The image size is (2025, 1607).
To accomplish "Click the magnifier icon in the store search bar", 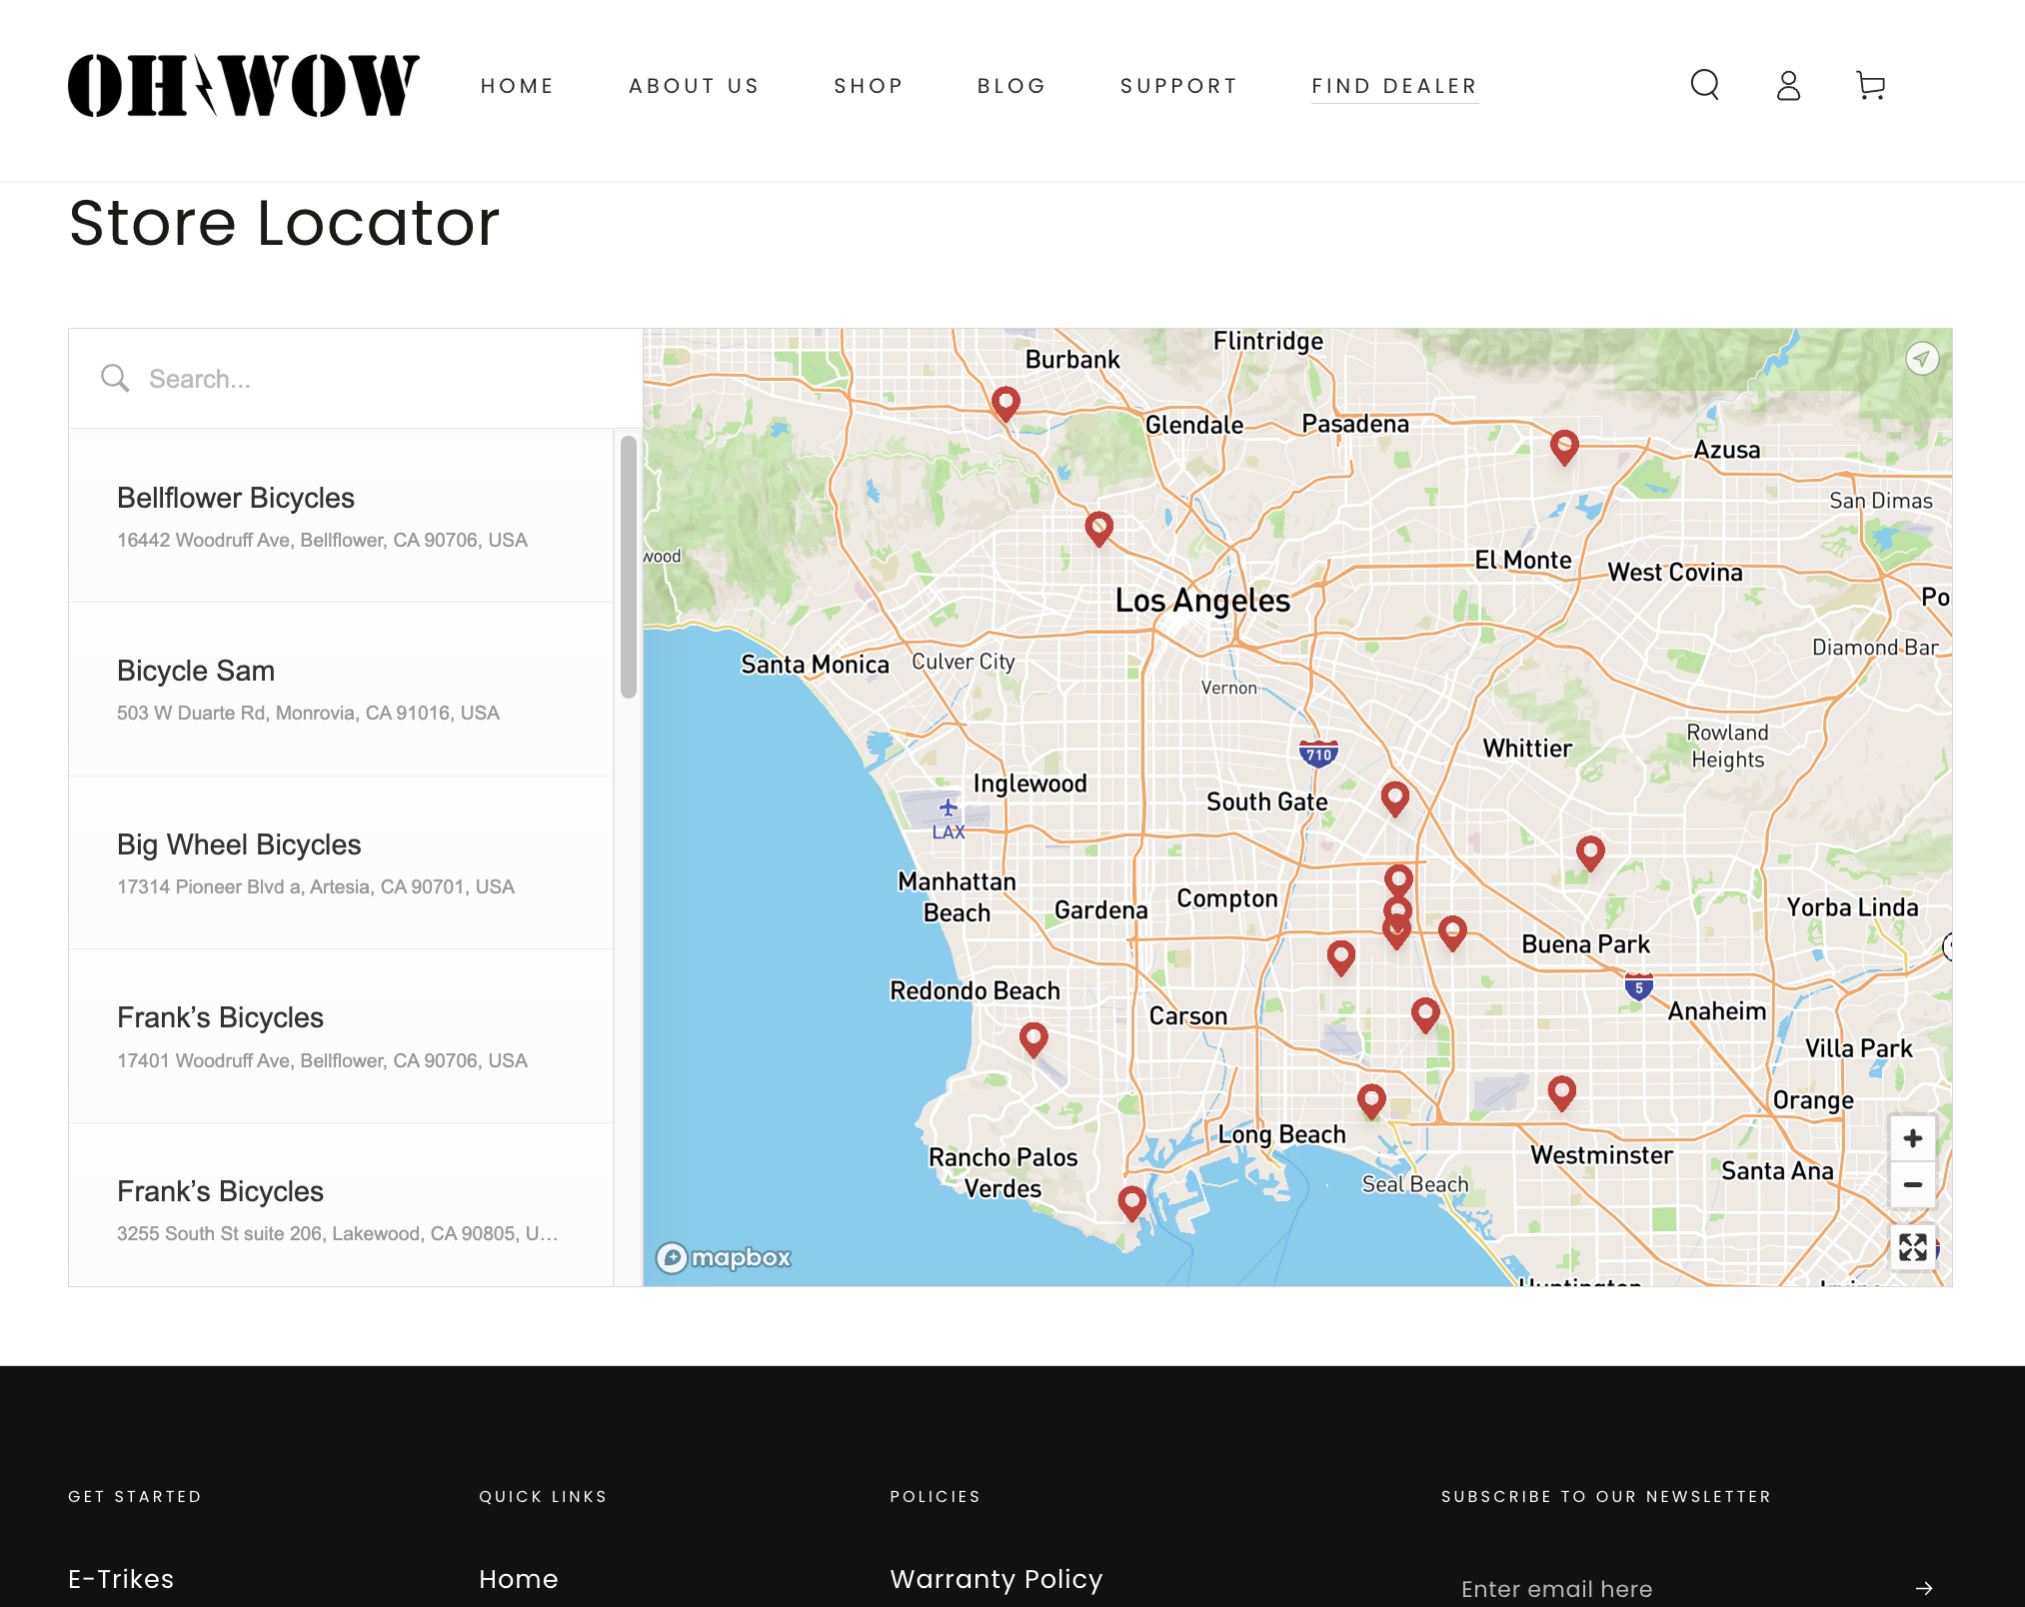I will [115, 378].
